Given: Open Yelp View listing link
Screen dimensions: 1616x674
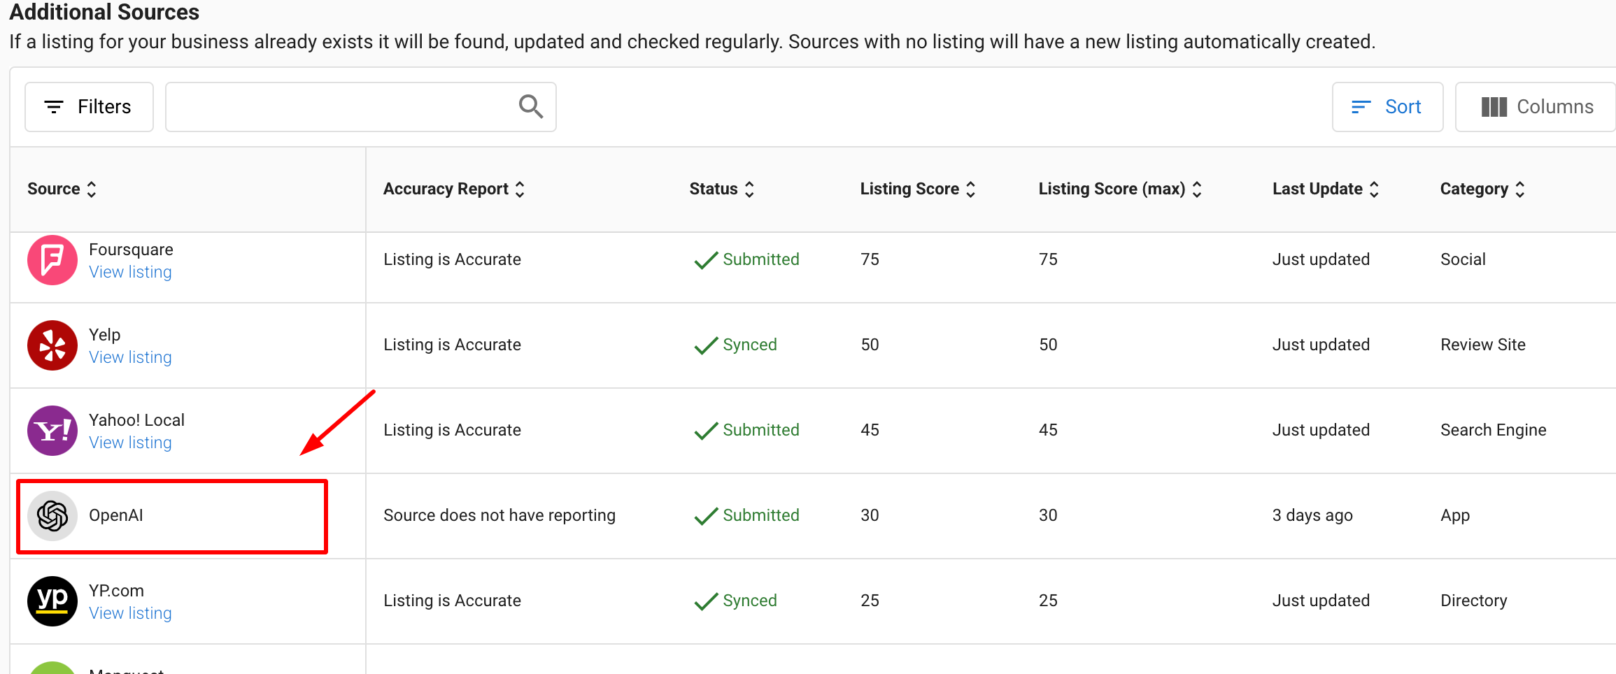Looking at the screenshot, I should point(130,357).
